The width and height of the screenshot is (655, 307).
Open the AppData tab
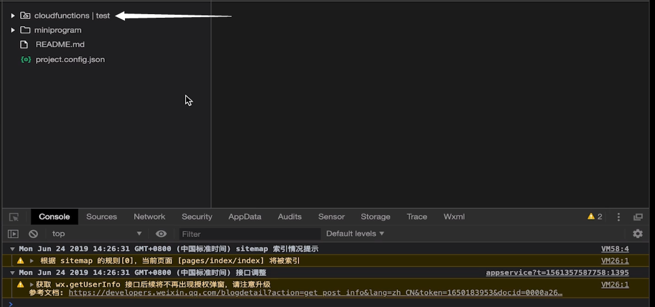[x=245, y=217]
